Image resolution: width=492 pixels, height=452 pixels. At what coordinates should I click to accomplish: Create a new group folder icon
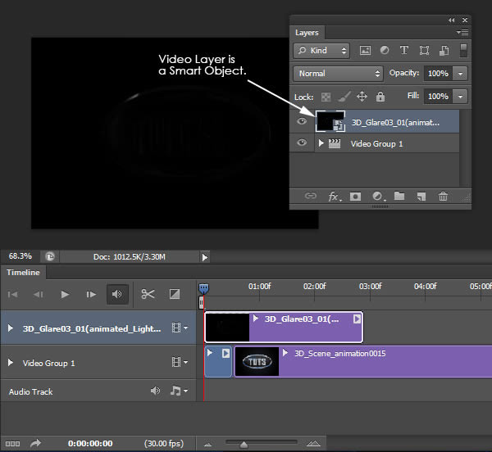399,196
